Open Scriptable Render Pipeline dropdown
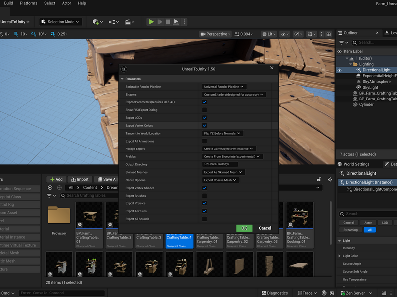Screen dimensions: 397x297 pos(224,87)
